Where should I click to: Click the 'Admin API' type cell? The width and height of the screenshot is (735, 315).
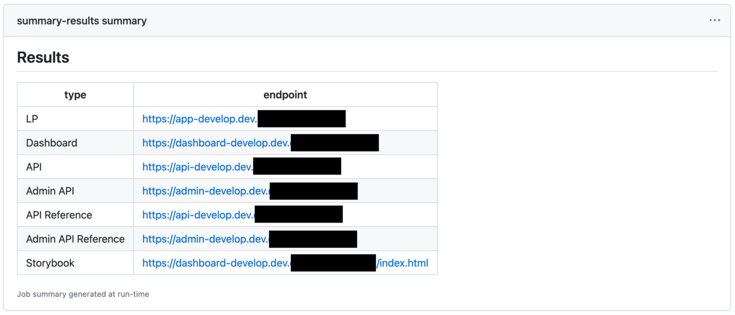tap(75, 191)
